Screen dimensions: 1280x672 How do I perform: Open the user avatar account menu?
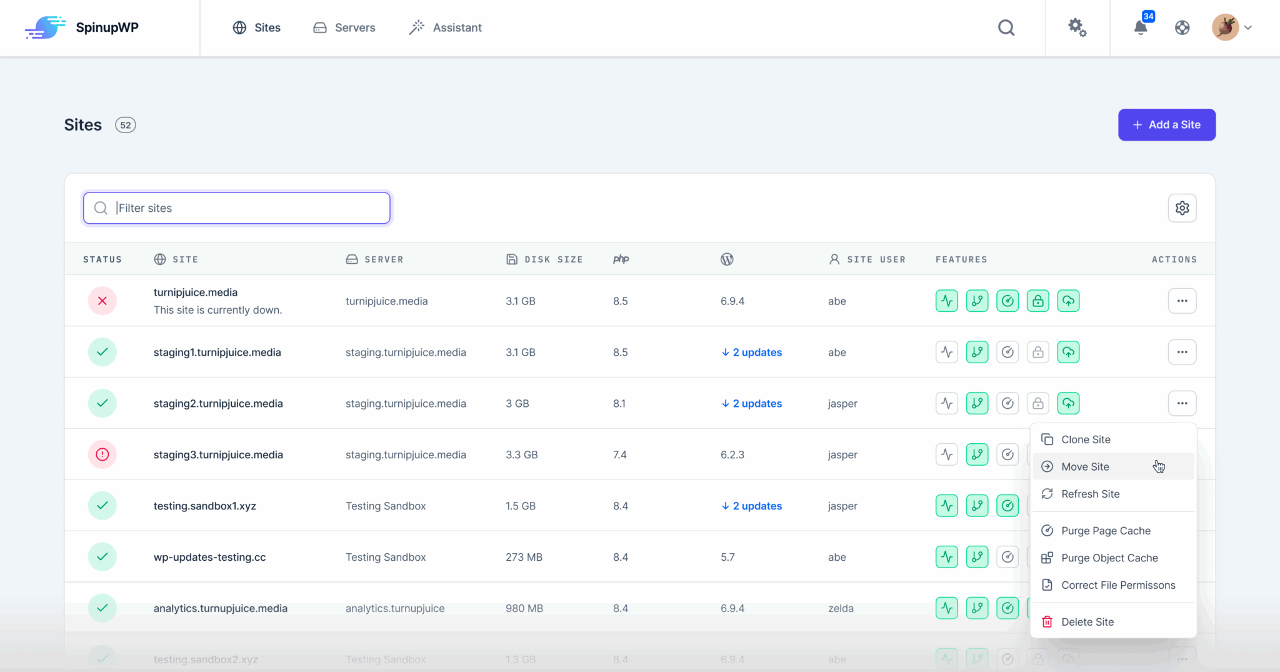[1232, 28]
